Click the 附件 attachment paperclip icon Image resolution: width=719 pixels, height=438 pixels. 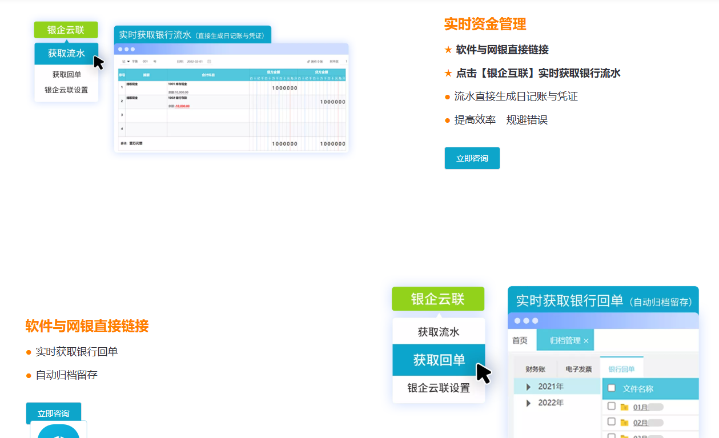pyautogui.click(x=308, y=61)
